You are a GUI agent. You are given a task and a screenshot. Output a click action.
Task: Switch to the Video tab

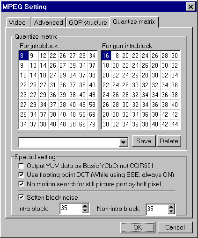18,22
